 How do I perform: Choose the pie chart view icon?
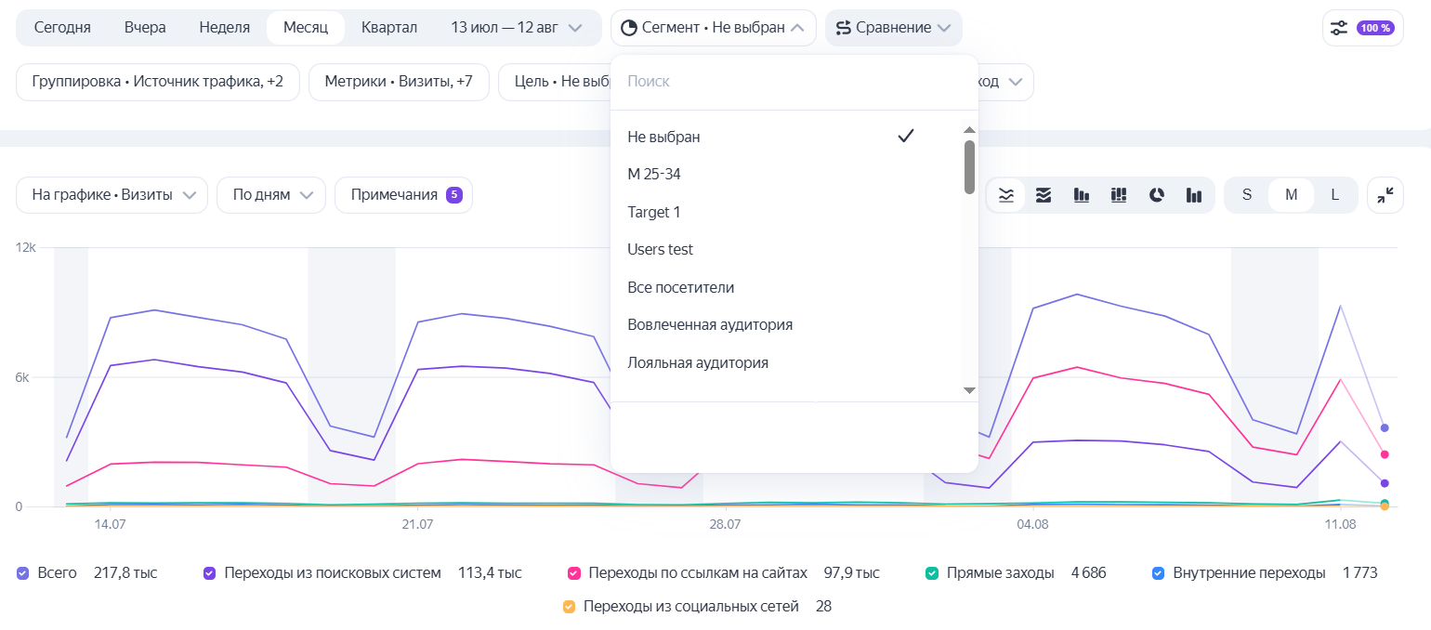(x=1157, y=195)
